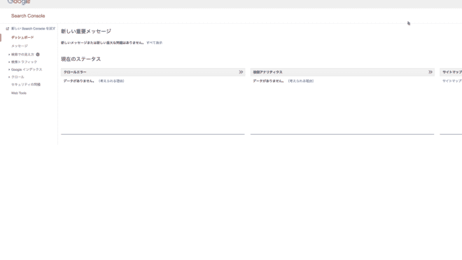Click the 新しい重要メッセージ heading

tap(86, 32)
